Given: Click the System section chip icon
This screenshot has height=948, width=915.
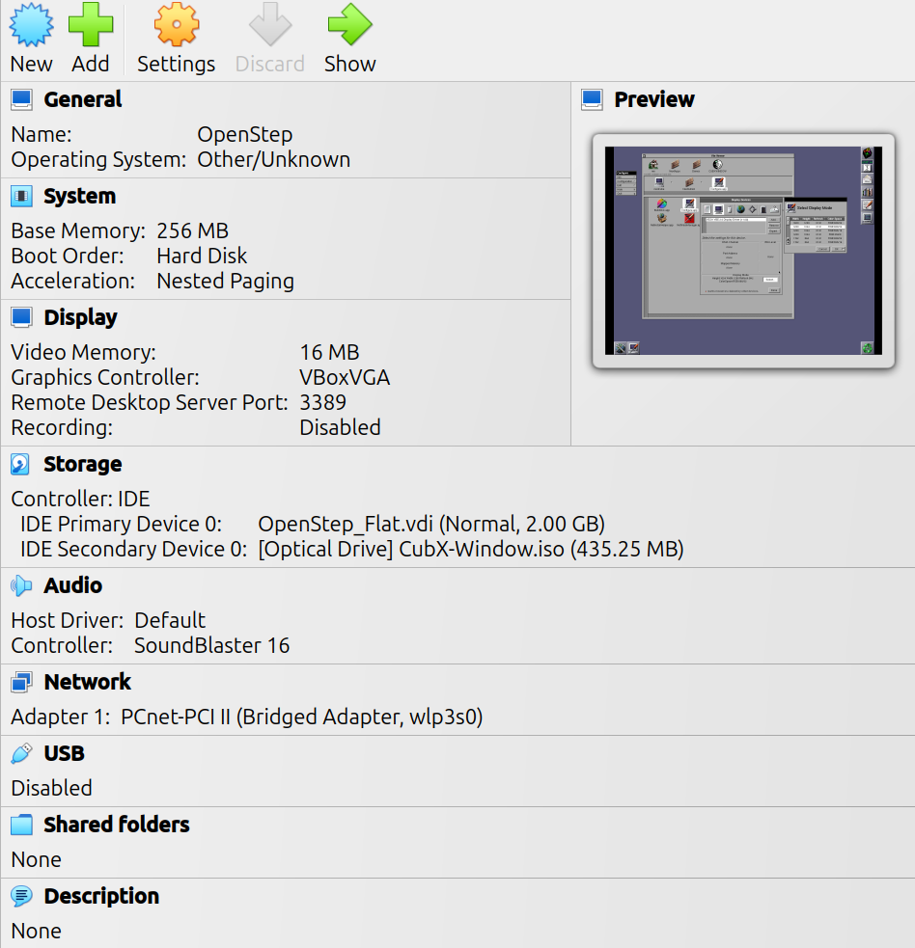Looking at the screenshot, I should 21,197.
